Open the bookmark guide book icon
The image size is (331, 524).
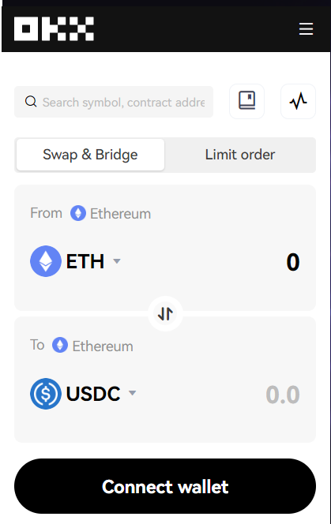pos(247,101)
